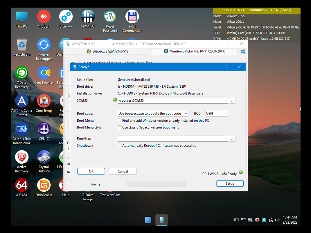
Task: Select the WinNTSetup taskbar icon
Action: [x=161, y=220]
